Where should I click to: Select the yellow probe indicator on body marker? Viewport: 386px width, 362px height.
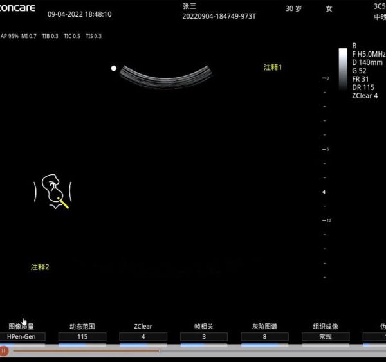64,204
